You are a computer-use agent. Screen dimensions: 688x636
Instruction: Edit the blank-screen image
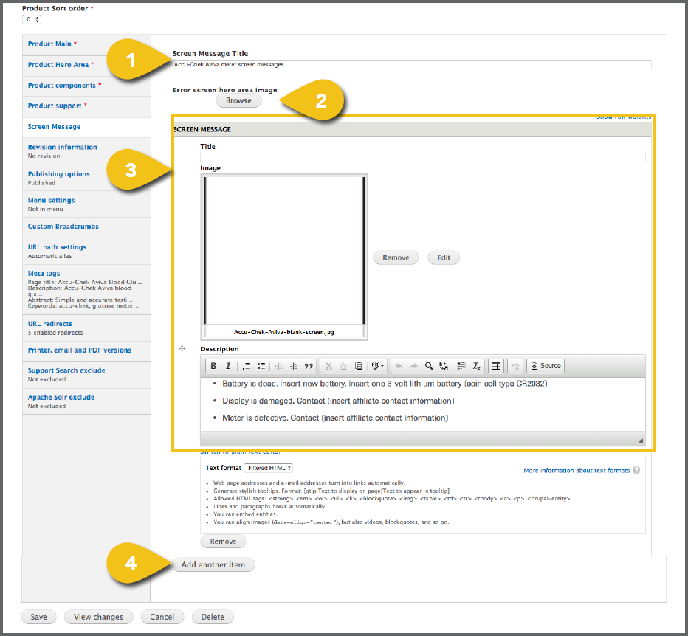click(444, 257)
